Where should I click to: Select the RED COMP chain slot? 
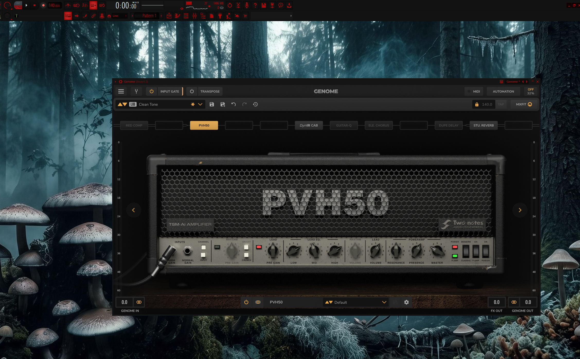134,125
